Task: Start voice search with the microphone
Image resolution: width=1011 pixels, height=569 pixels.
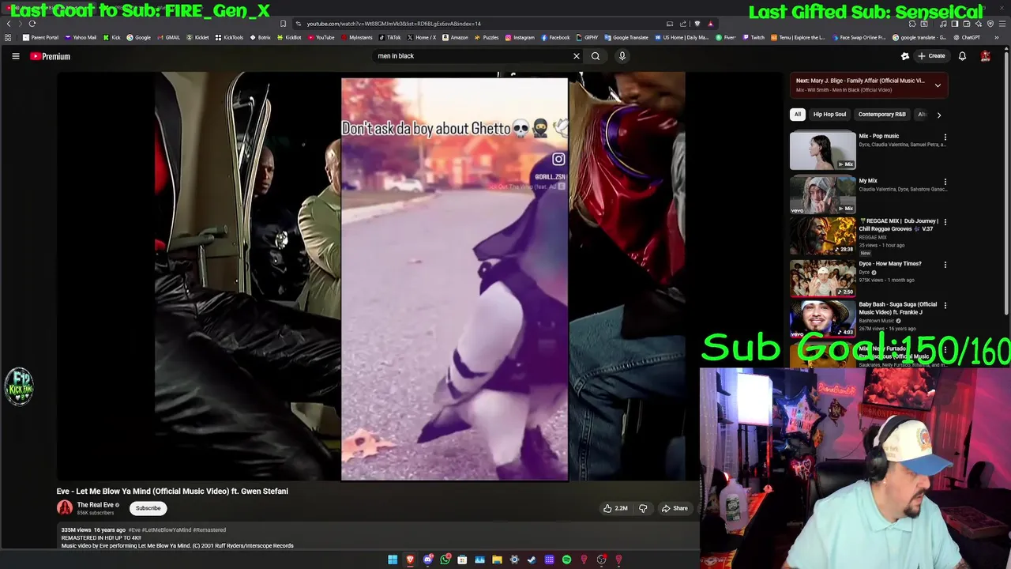Action: (622, 56)
